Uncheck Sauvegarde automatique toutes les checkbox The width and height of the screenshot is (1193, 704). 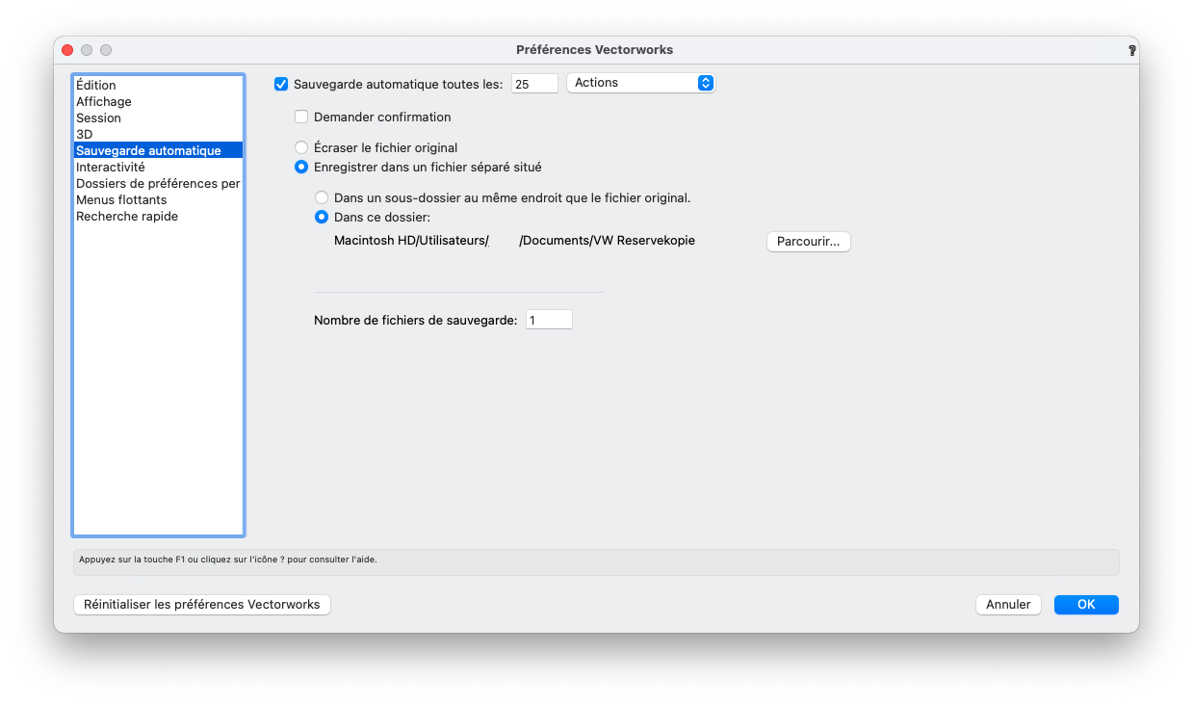point(281,84)
